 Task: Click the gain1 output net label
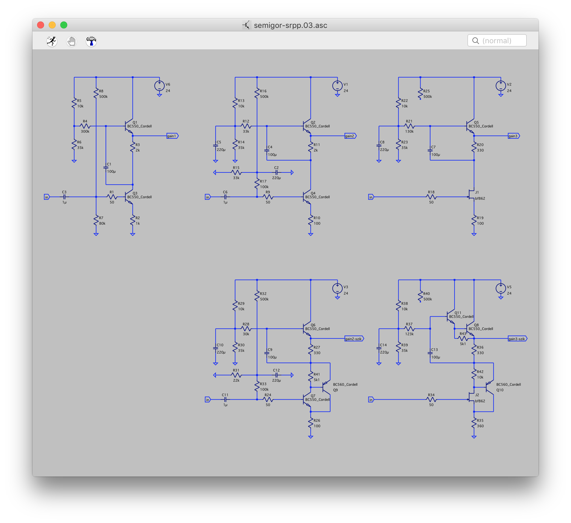pos(172,136)
